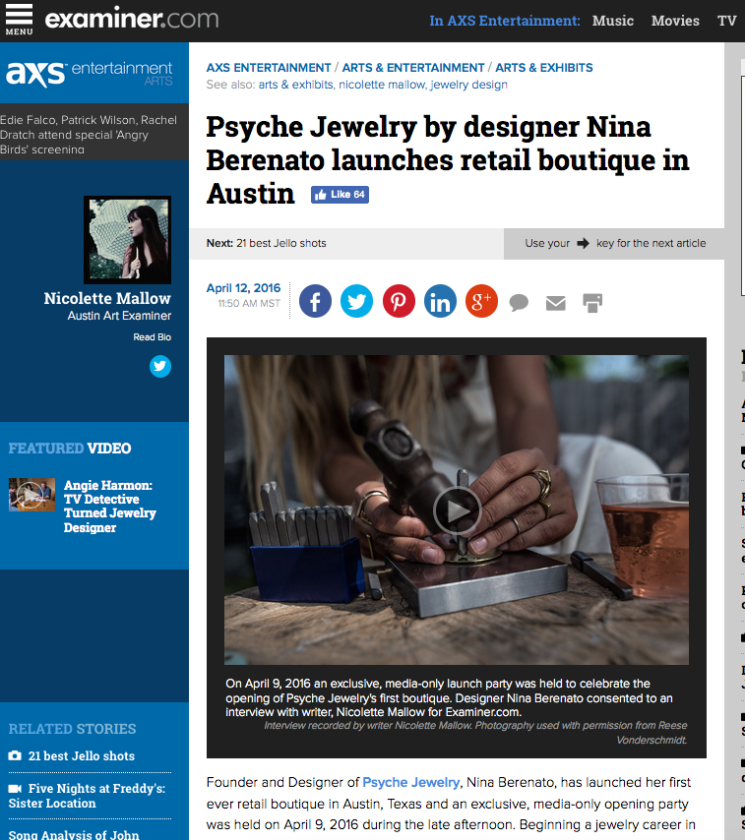Share article on Google Plus

[481, 301]
